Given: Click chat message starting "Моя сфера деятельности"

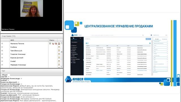Looking at the screenshot, I should [38, 101].
